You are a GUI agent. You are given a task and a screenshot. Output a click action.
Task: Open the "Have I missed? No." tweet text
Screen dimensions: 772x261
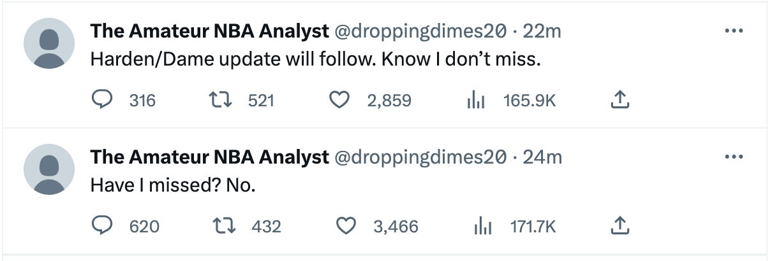[172, 185]
